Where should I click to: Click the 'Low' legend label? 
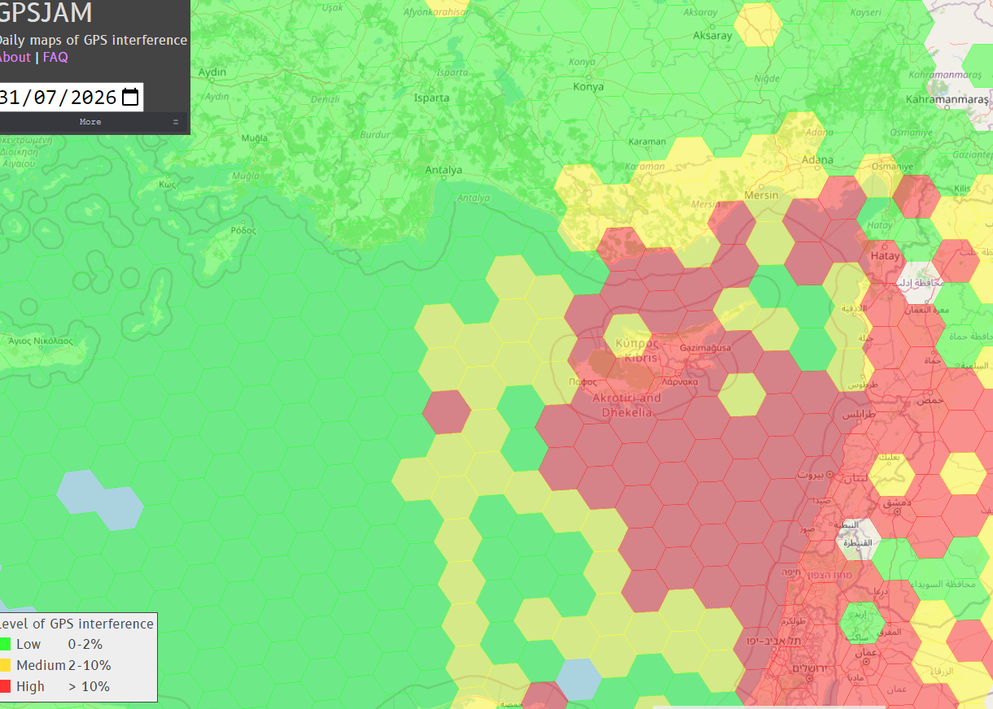point(28,644)
